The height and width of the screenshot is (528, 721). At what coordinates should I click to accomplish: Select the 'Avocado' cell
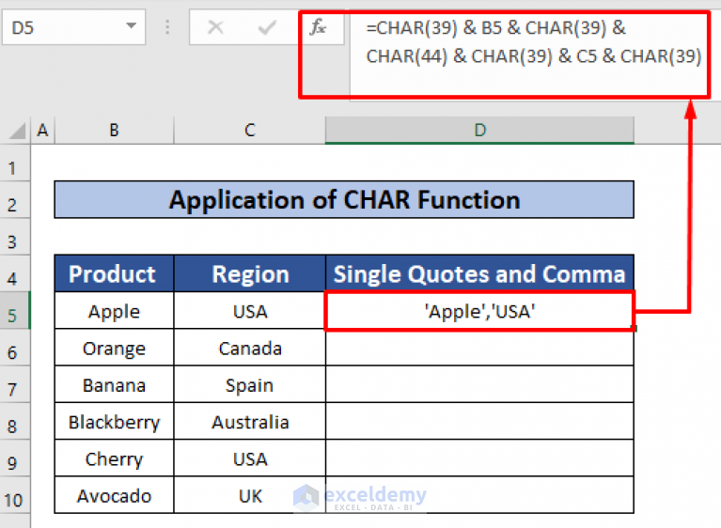114,495
